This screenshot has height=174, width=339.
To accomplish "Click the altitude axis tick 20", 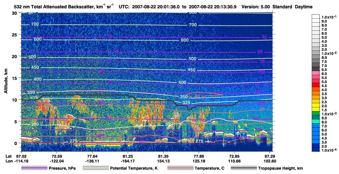I will point(15,56).
